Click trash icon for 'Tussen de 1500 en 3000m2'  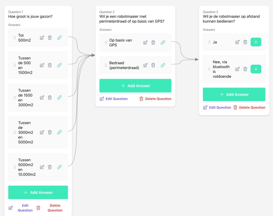(x=50, y=98)
